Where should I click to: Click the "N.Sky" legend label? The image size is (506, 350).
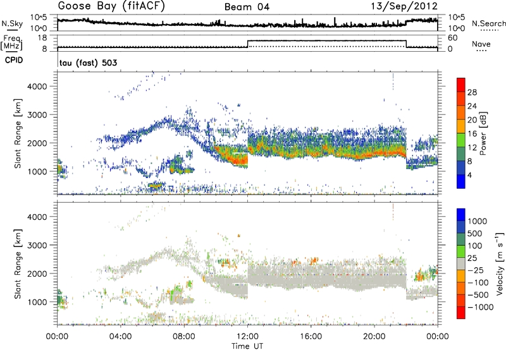pos(12,23)
